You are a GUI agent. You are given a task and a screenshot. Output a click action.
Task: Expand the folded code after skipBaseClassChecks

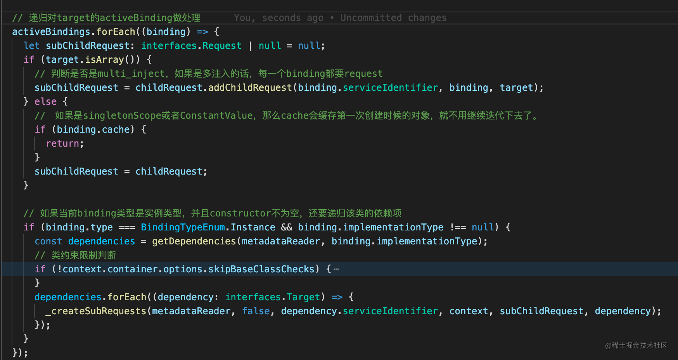336,268
